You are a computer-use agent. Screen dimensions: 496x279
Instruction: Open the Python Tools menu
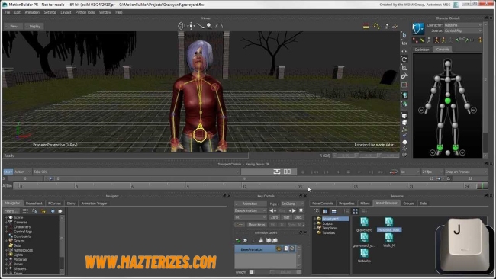(x=85, y=12)
